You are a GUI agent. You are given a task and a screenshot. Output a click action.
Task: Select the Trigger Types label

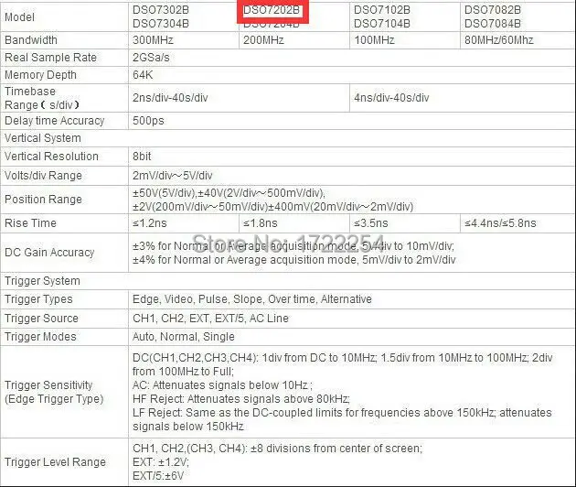click(38, 299)
